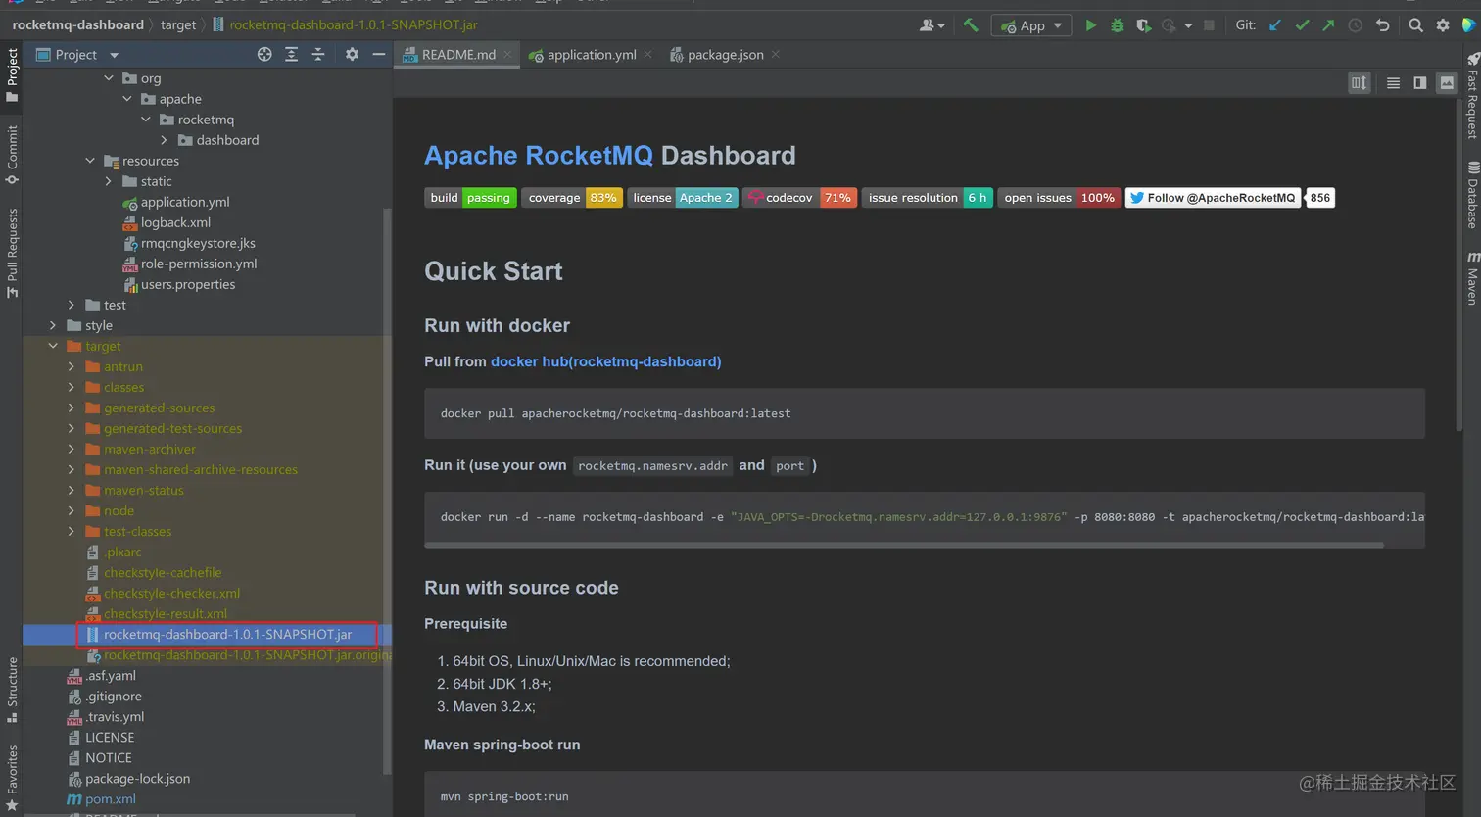Close the README.md editor tab
The width and height of the screenshot is (1481, 817).
tap(507, 55)
